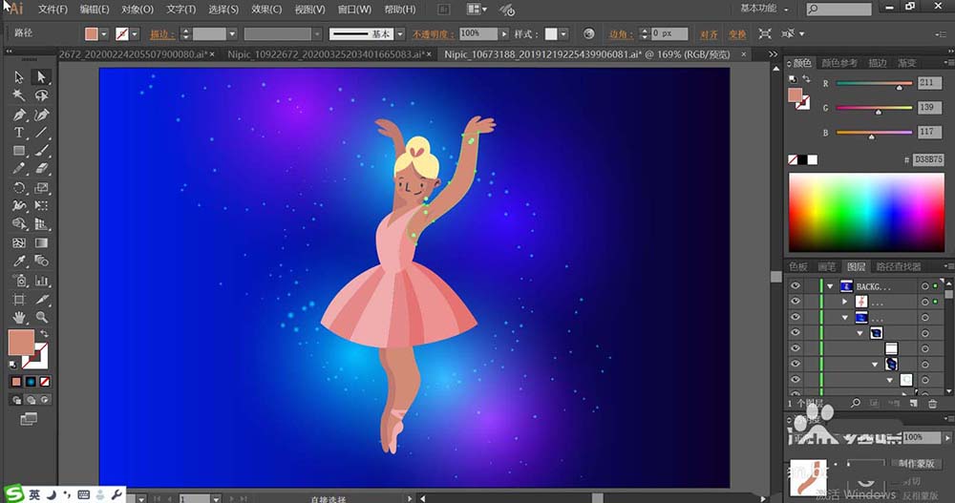955x503 pixels.
Task: Toggle visibility of the second layer row
Action: tap(795, 302)
